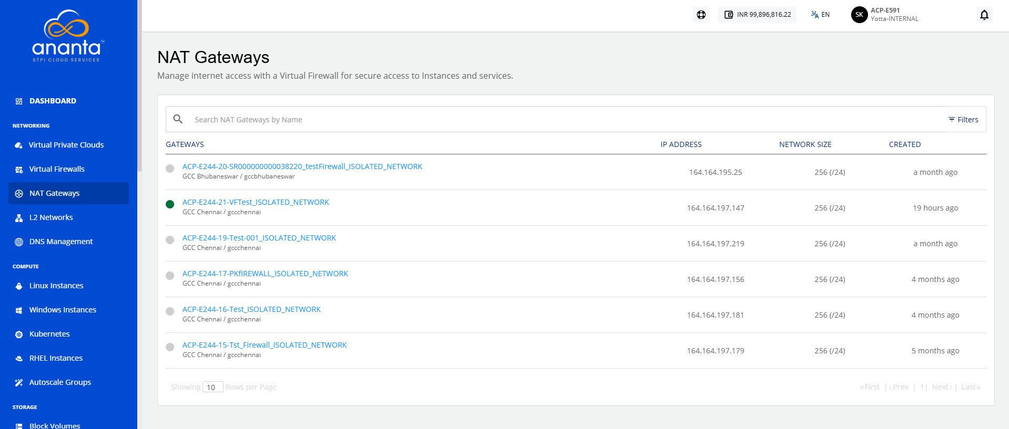
Task: Click the Linux Instances icon
Action: (19, 286)
